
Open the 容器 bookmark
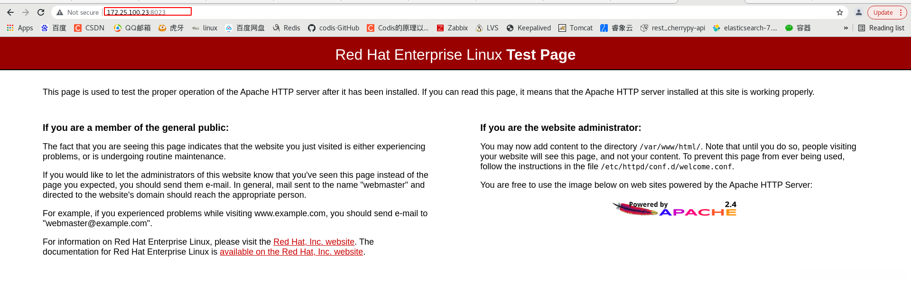(798, 28)
